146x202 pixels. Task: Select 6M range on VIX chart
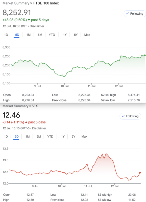(x=39, y=137)
